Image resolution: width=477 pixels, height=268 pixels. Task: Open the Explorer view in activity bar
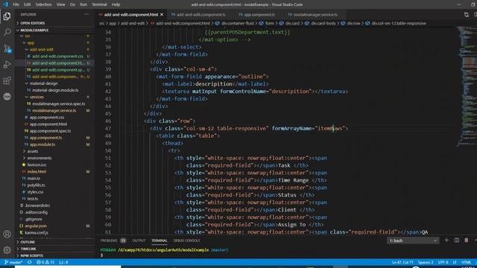[7, 16]
